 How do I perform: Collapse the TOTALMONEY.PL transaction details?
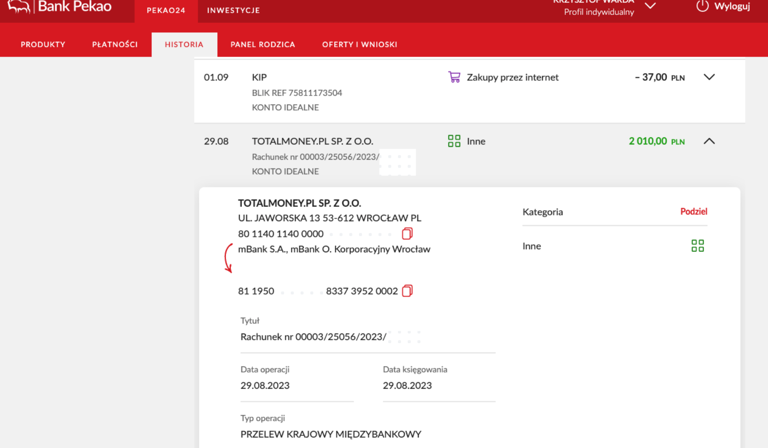(709, 141)
